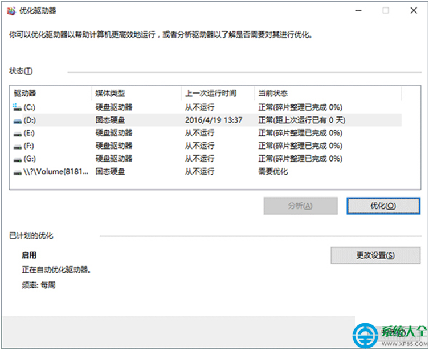Sort by the 媒体类型 column header
Image resolution: width=429 pixels, height=350 pixels.
click(137, 93)
